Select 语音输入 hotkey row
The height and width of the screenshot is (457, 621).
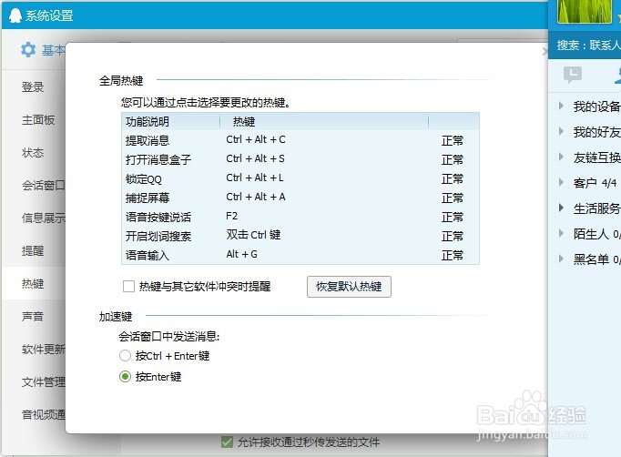tap(300, 255)
